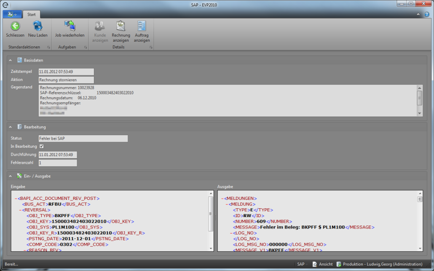Click the TYPE value E in Ausgabe
The image size is (434, 271).
point(252,210)
